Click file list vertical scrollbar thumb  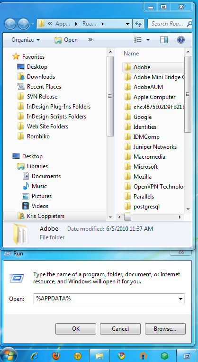click(188, 94)
